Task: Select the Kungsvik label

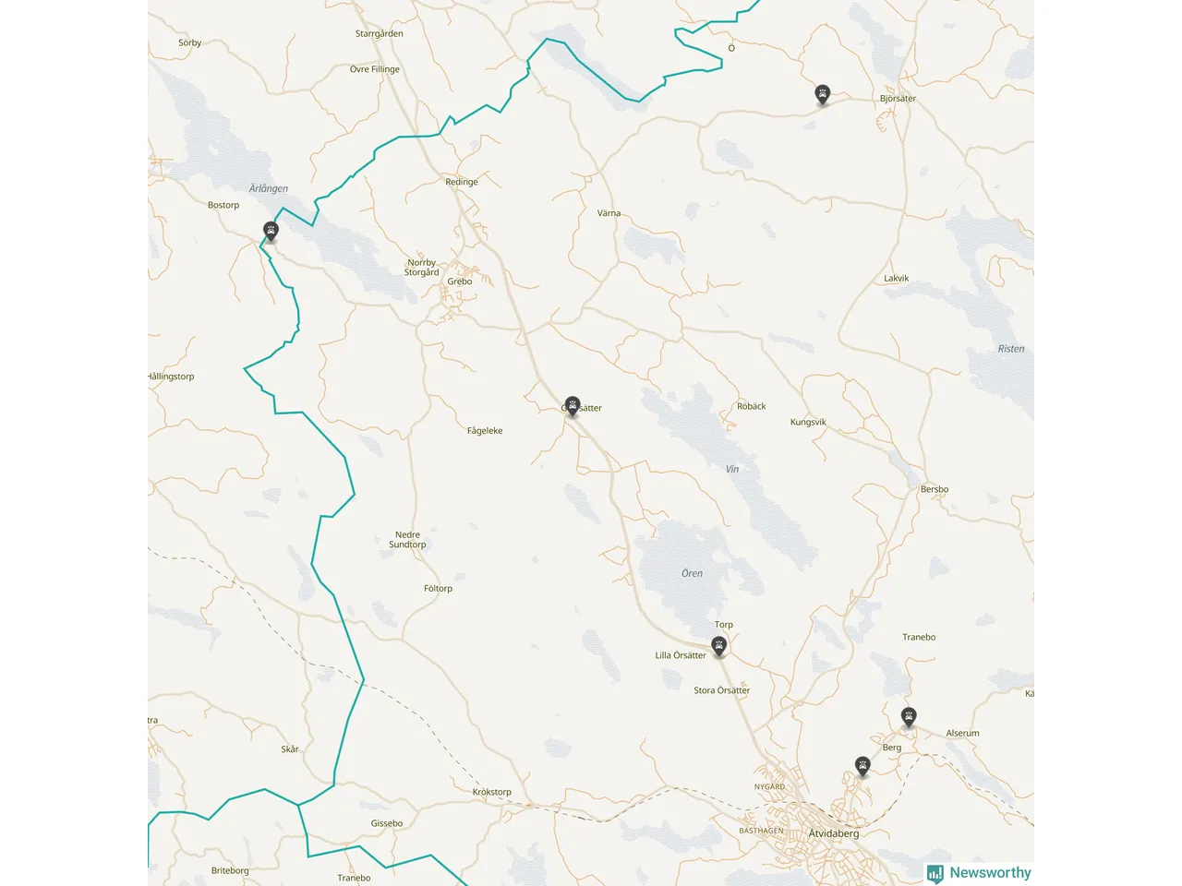Action: point(808,422)
